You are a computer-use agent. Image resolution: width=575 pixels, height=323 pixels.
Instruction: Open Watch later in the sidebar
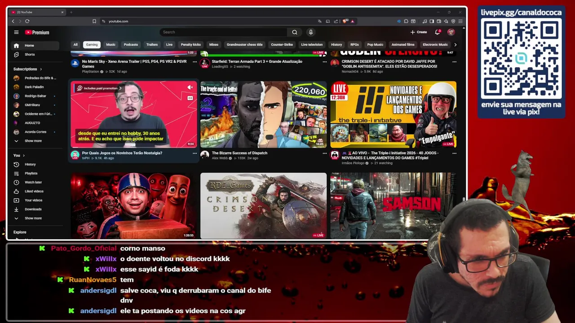tap(36, 182)
